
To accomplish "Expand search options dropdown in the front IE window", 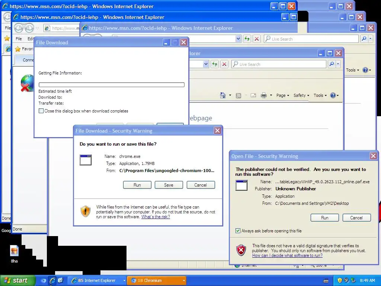I will [x=338, y=64].
